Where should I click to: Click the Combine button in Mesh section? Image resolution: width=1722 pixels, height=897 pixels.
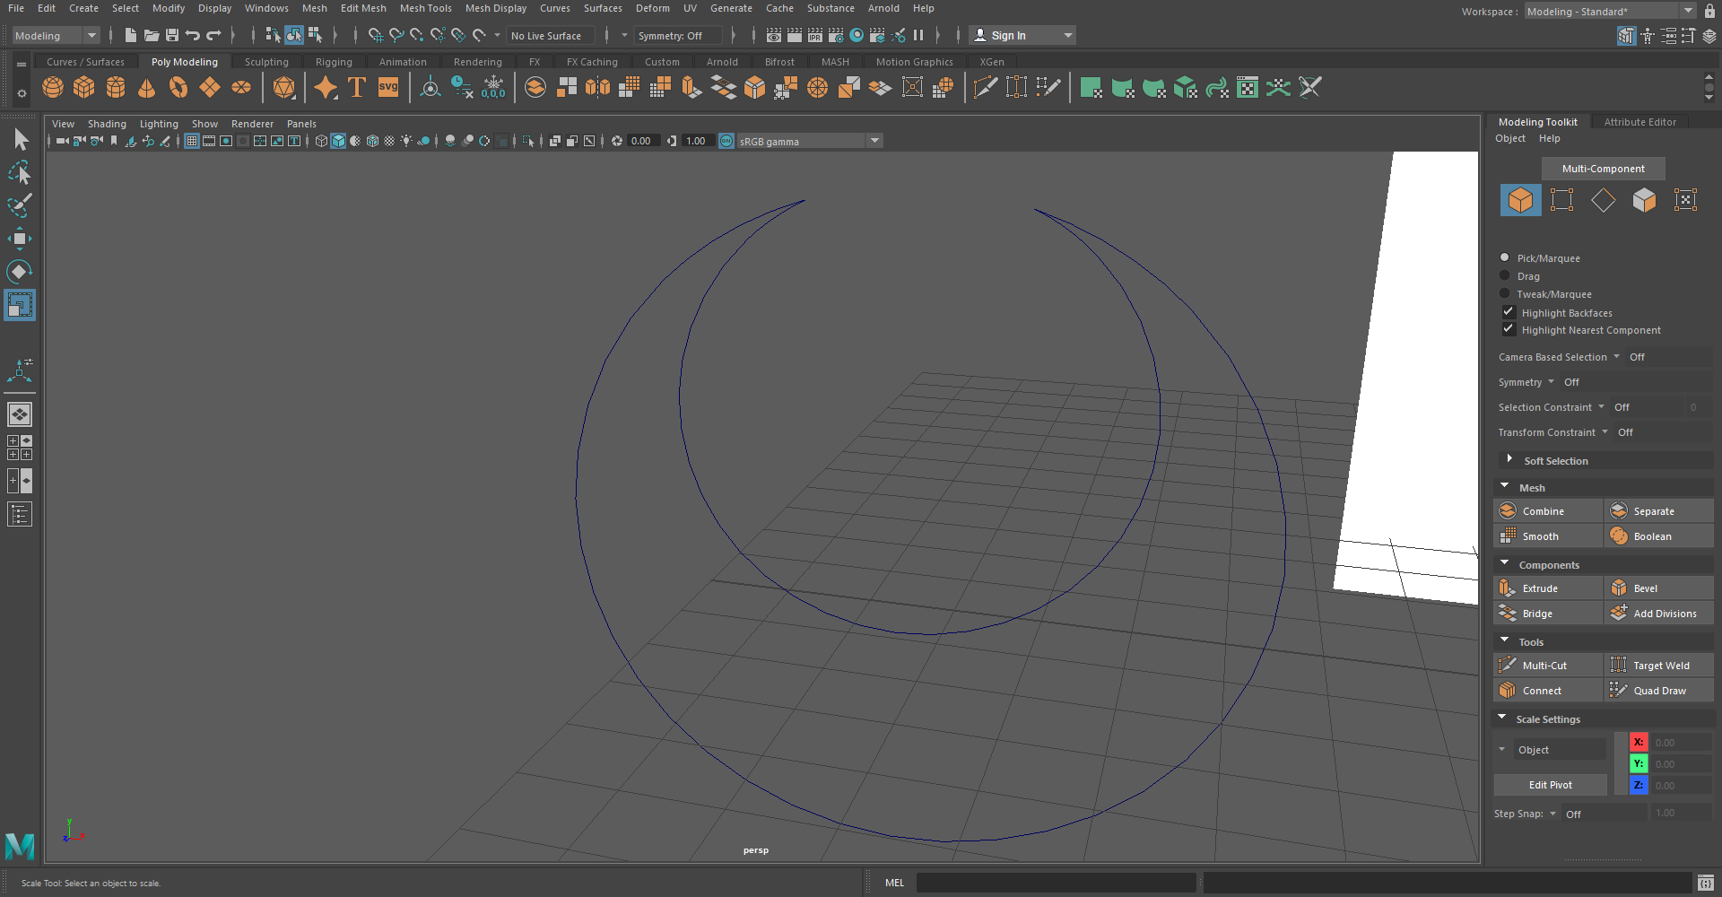pyautogui.click(x=1547, y=510)
